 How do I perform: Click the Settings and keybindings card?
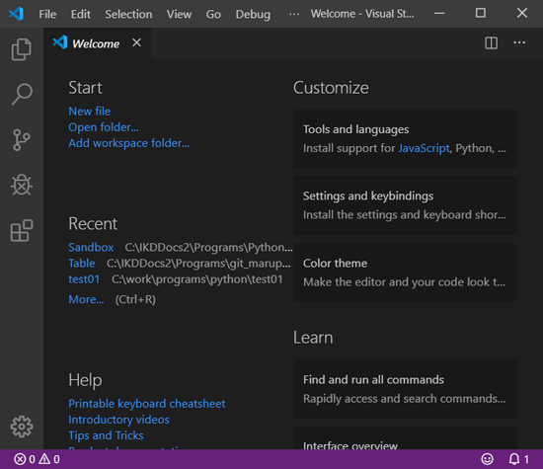point(405,205)
